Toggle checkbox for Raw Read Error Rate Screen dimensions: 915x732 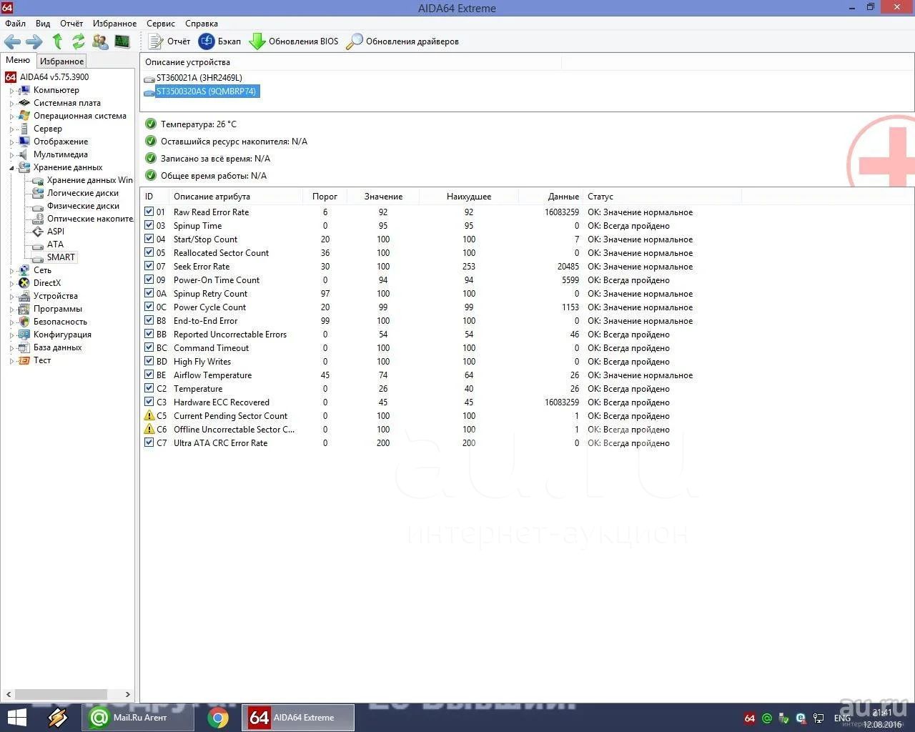(149, 212)
